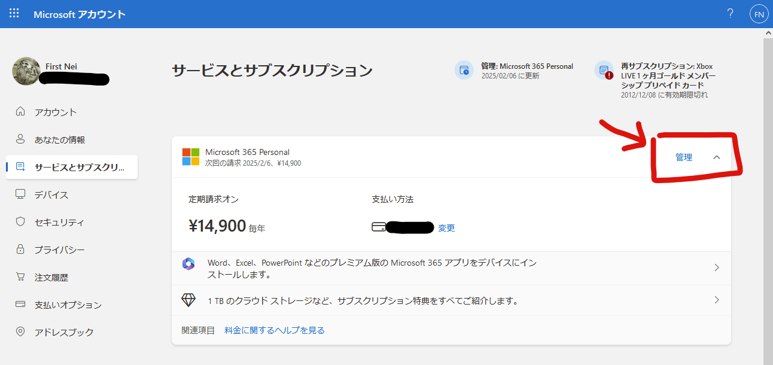Click the First Nei name text
This screenshot has height=365, width=773.
[61, 66]
